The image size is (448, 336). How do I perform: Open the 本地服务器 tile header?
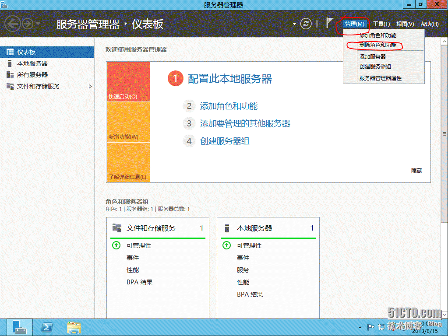(x=268, y=228)
